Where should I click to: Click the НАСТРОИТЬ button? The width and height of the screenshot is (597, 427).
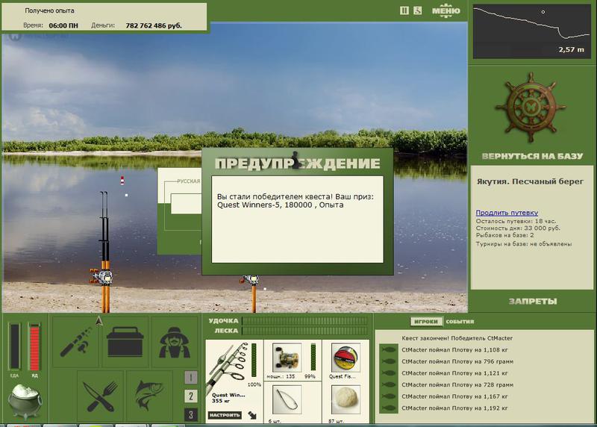pos(225,415)
